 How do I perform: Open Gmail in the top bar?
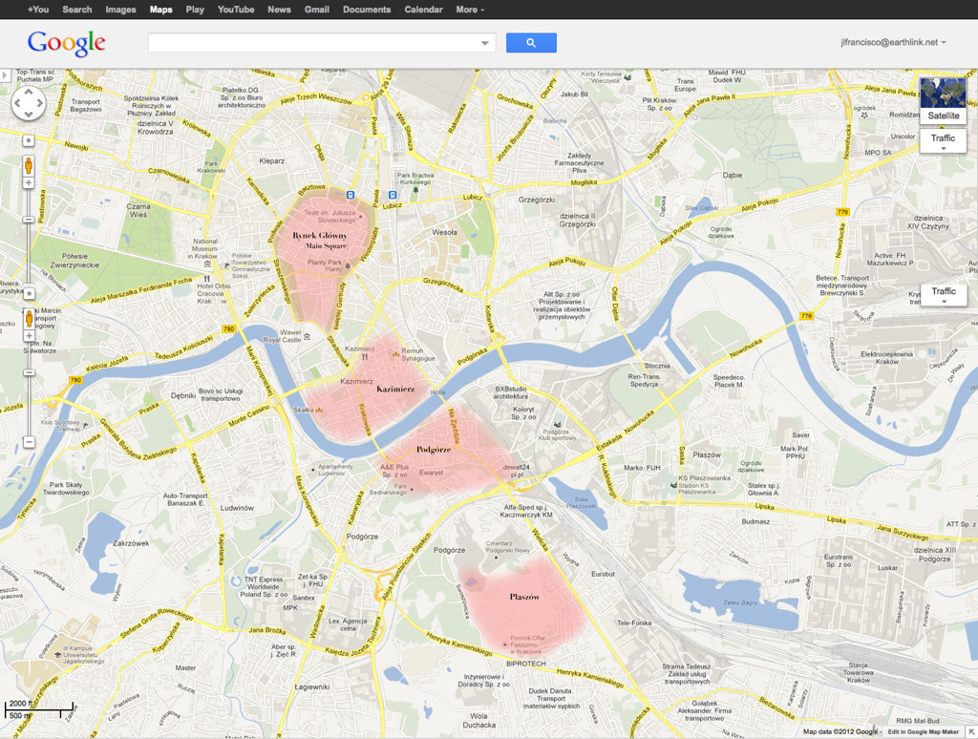316,10
